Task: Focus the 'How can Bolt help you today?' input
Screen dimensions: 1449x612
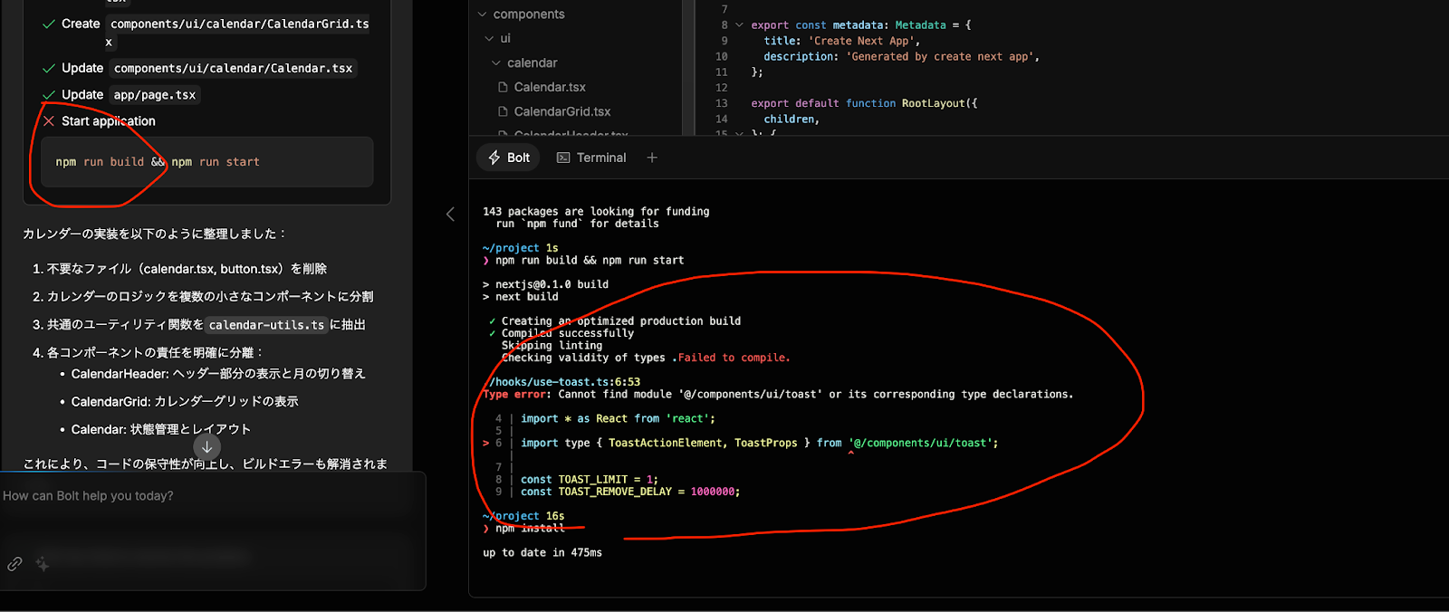Action: [213, 496]
